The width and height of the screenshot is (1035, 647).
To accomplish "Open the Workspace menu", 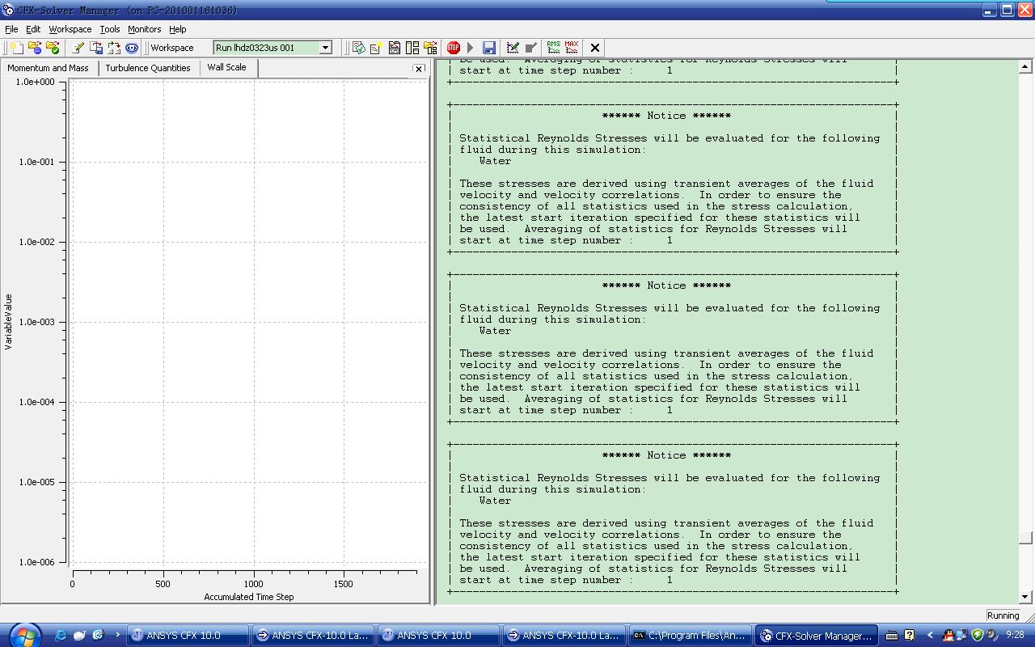I will [x=70, y=29].
